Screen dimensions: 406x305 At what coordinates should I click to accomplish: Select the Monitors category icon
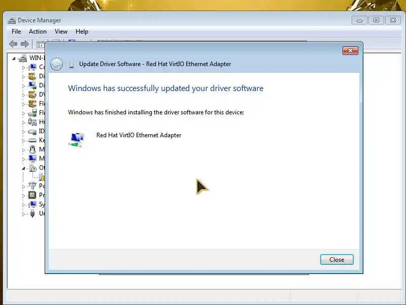pyautogui.click(x=32, y=159)
